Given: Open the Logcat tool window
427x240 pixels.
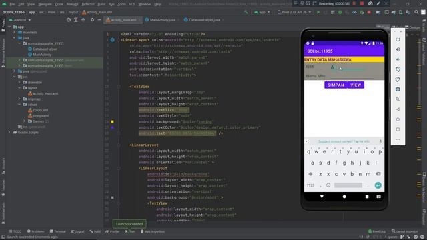Looking at the screenshot, I should point(77,231).
